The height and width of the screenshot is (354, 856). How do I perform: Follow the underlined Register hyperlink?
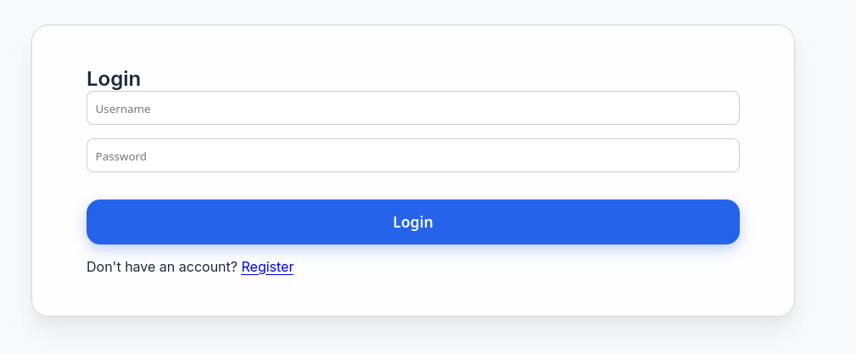[267, 267]
